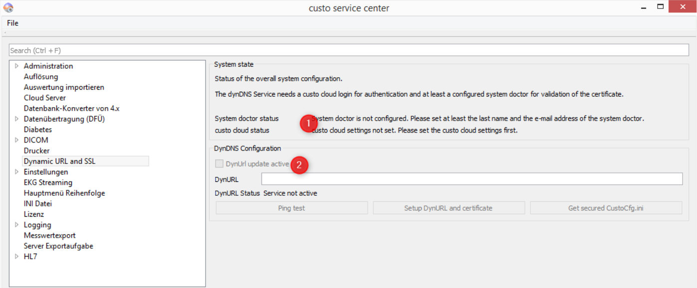Click the Ping test button
This screenshot has width=697, height=288.
click(x=292, y=208)
